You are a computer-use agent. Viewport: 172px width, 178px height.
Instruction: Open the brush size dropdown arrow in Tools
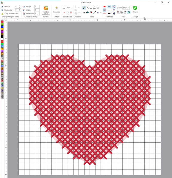[101, 13]
